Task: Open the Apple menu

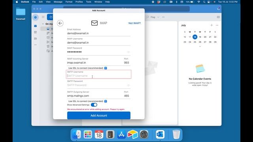Action: pos(17,2)
